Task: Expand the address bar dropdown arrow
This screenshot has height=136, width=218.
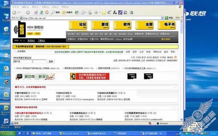Action: tap(162, 18)
